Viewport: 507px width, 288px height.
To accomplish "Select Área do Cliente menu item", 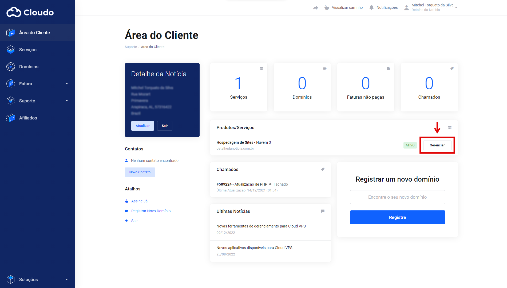I will (37, 33).
